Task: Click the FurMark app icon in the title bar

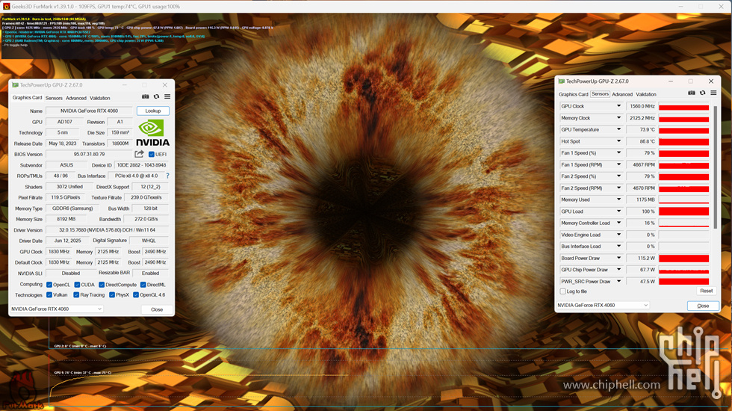Action: (6, 7)
